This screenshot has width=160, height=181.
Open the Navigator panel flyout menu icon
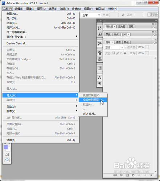point(155,28)
